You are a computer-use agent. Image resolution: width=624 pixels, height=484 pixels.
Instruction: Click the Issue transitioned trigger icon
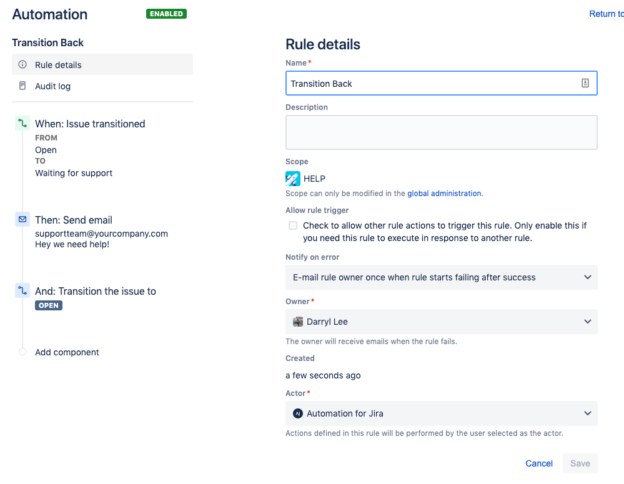click(22, 124)
